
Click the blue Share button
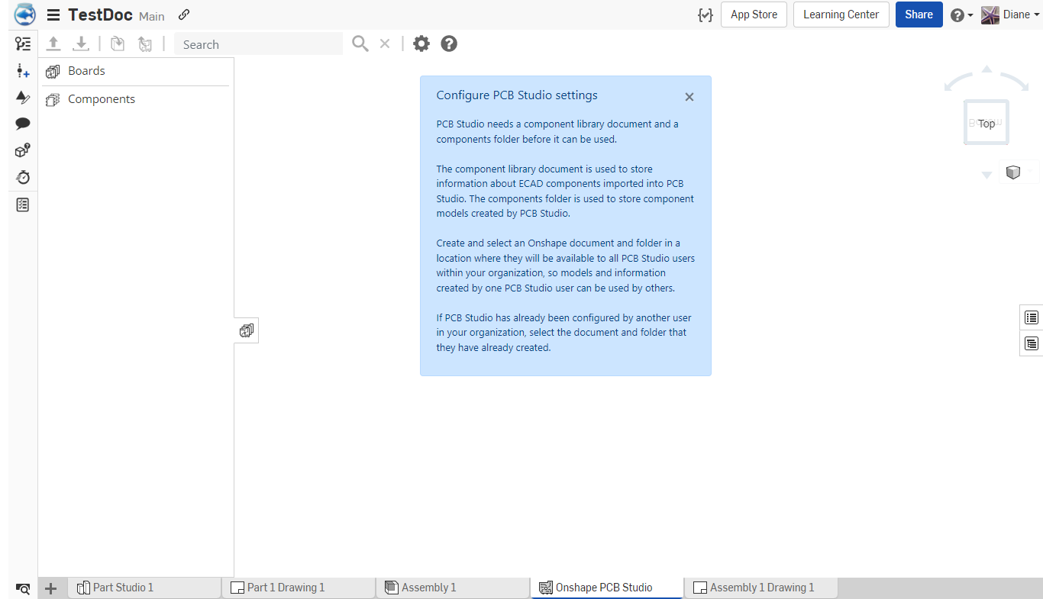click(x=919, y=14)
